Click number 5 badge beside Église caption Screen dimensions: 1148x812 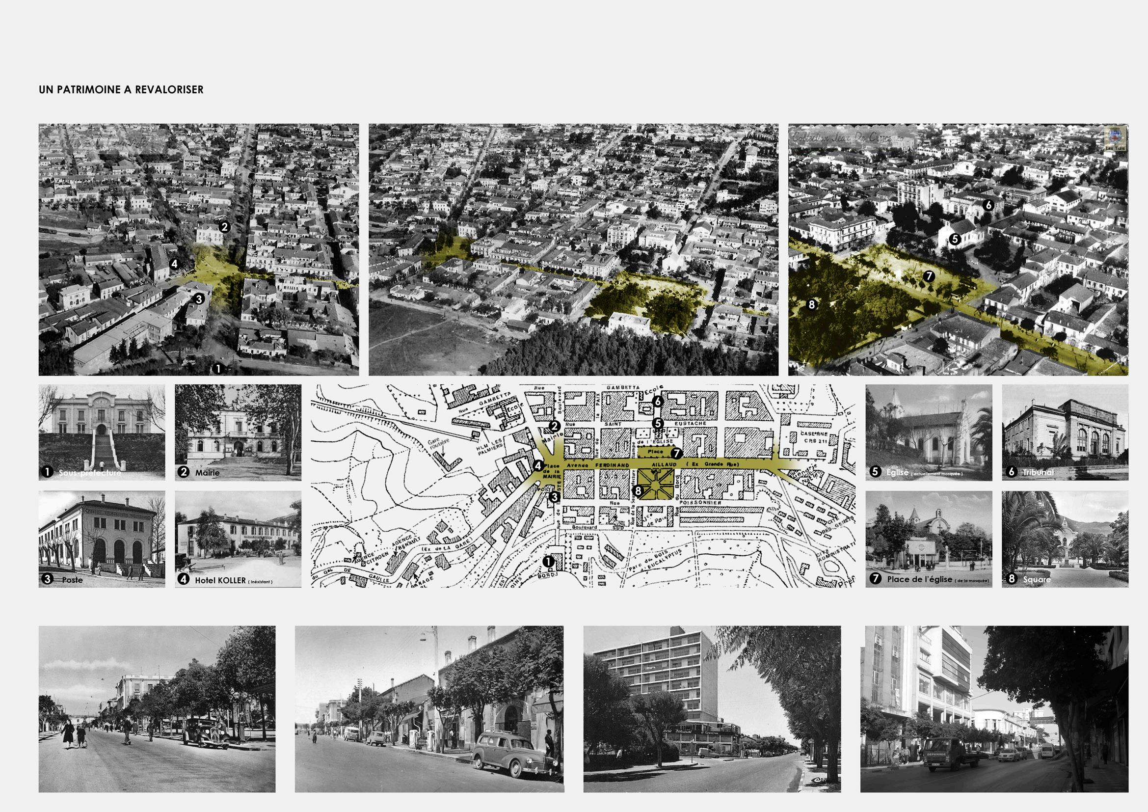click(x=875, y=471)
